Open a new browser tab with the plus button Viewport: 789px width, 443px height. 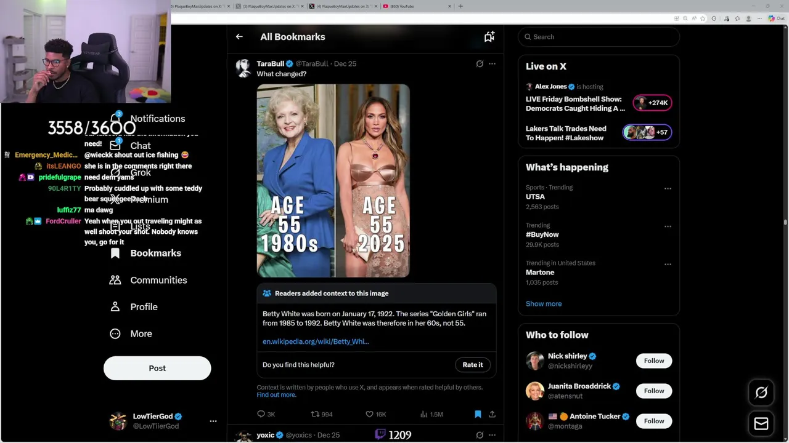pyautogui.click(x=460, y=6)
